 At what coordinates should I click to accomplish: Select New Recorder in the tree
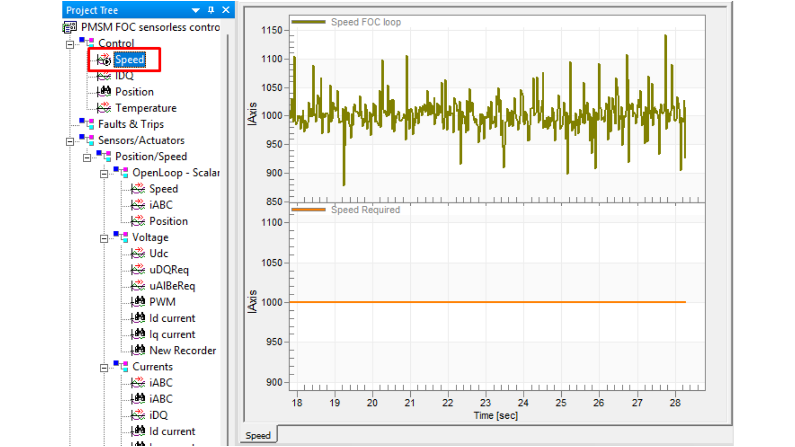click(183, 350)
